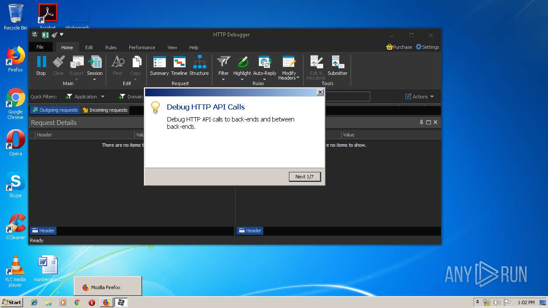Switch to the Home ribbon tab

click(x=67, y=47)
